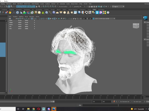Click the brown texture shelf icon
Viewport: 149px width, 111px height.
click(x=36, y=13)
